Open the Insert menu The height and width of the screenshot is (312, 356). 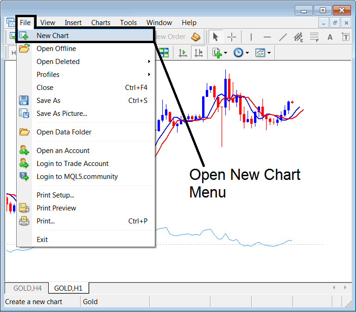(73, 22)
